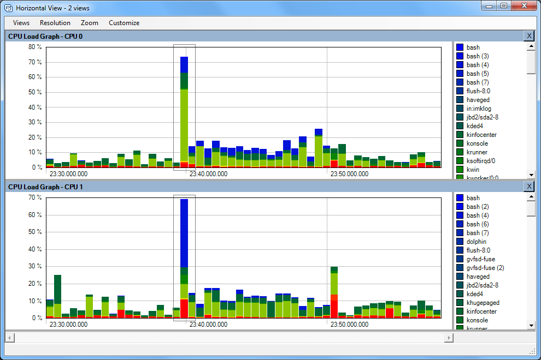Open the Views menu
Screen dimensions: 541x360
coord(21,23)
